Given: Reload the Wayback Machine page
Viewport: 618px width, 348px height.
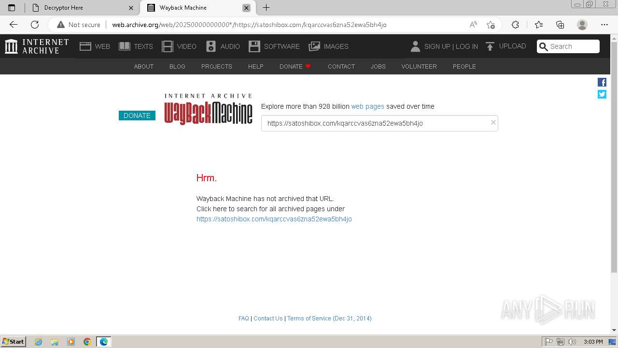Looking at the screenshot, I should click(x=35, y=25).
